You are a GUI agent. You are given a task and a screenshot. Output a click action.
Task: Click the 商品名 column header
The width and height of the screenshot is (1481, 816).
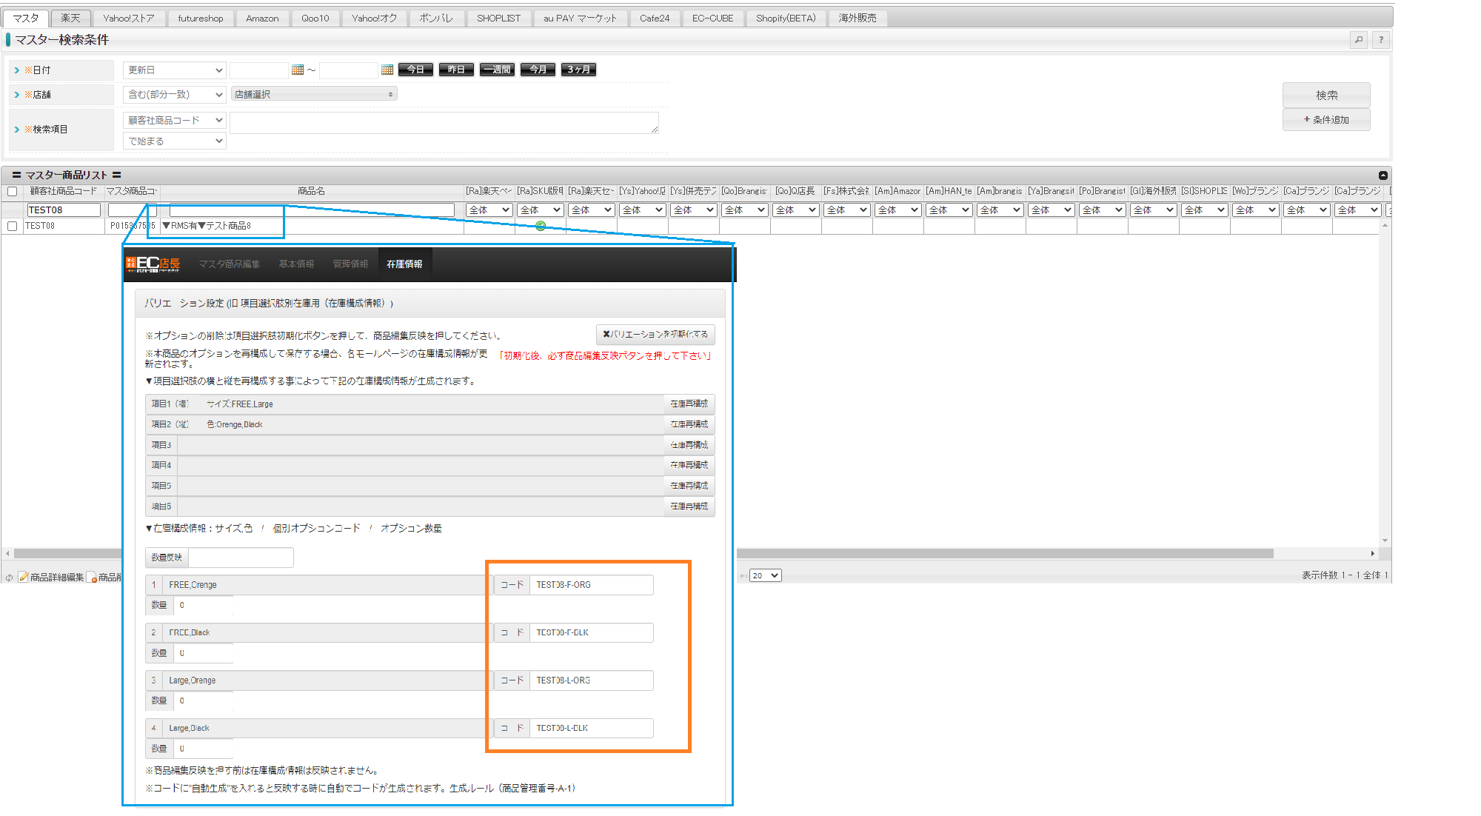[x=311, y=191]
